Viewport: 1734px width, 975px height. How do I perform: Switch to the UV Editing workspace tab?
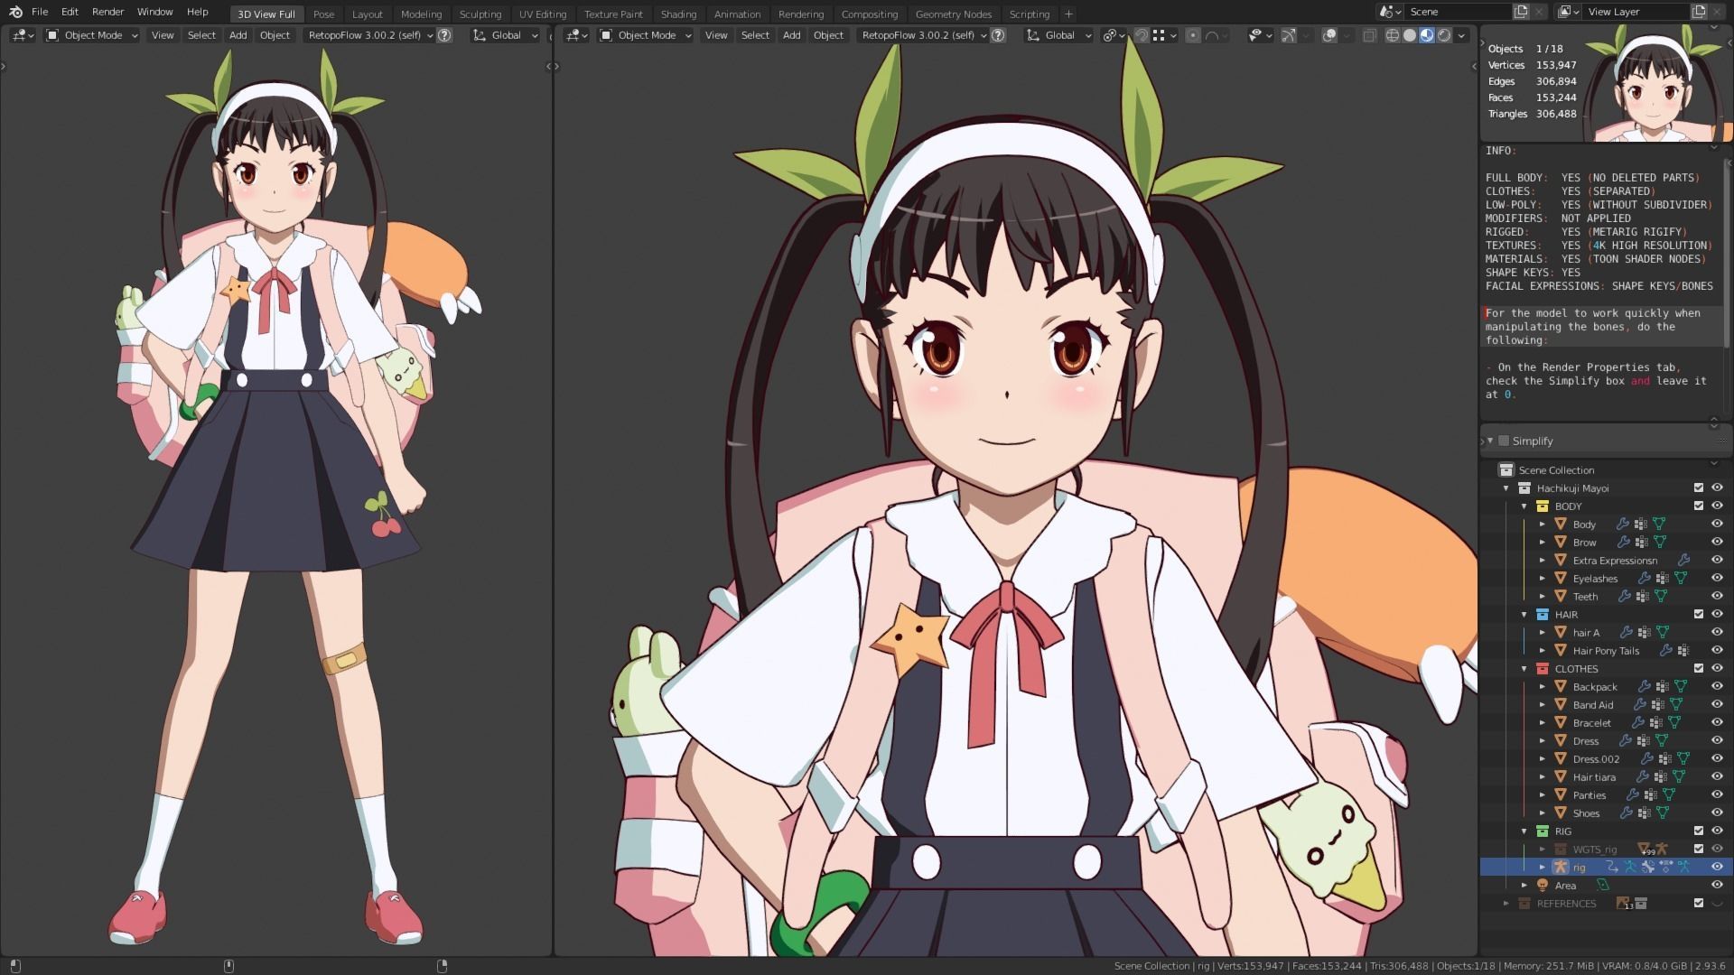tap(543, 14)
